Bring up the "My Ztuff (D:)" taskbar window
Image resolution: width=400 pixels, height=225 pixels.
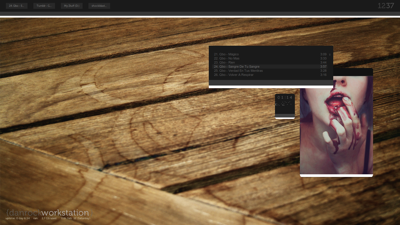72,6
